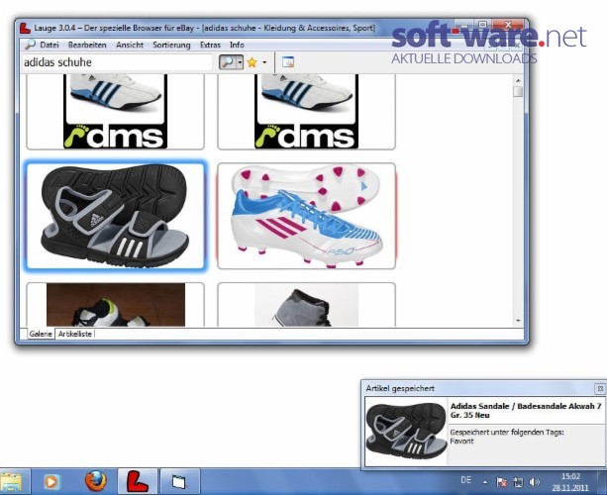The height and width of the screenshot is (495, 607).
Task: Open the Sortierung menu
Action: pyautogui.click(x=171, y=45)
